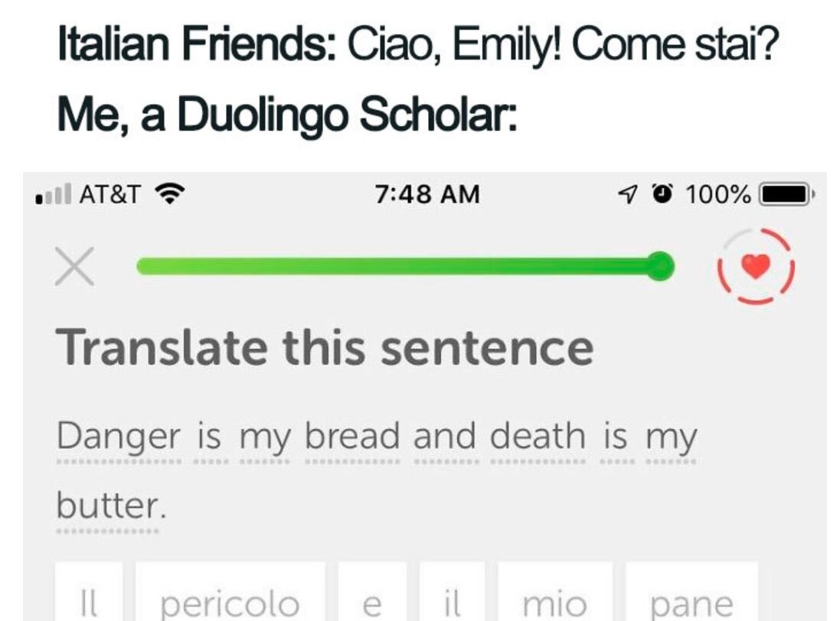Close the lesson with the X icon

[x=74, y=268]
